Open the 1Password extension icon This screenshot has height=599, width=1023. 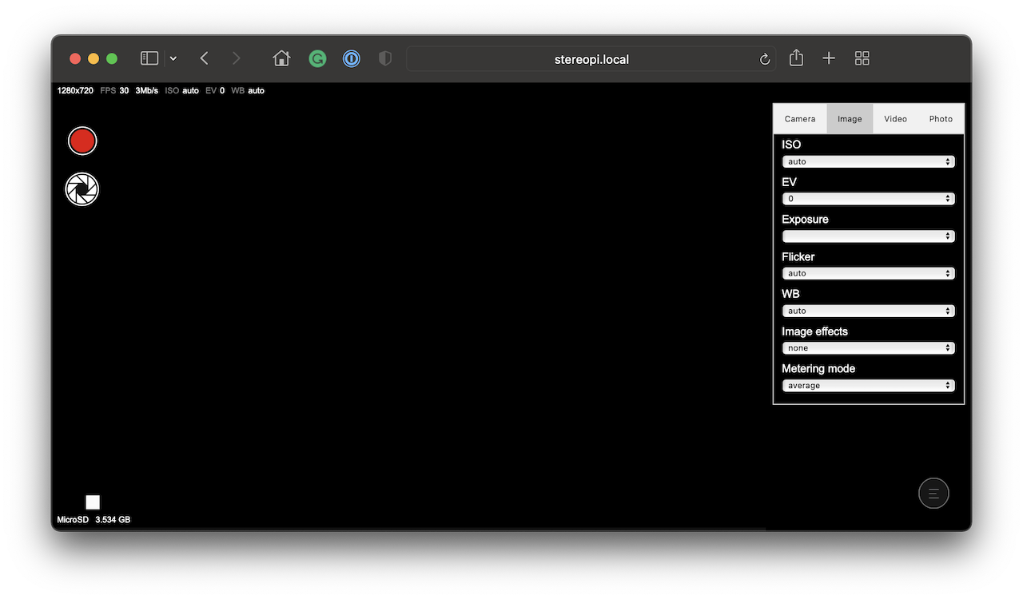352,58
